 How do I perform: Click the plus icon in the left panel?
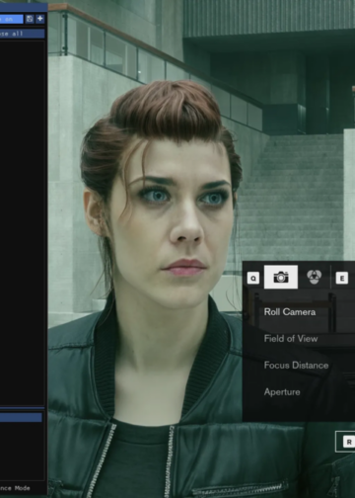coord(39,19)
